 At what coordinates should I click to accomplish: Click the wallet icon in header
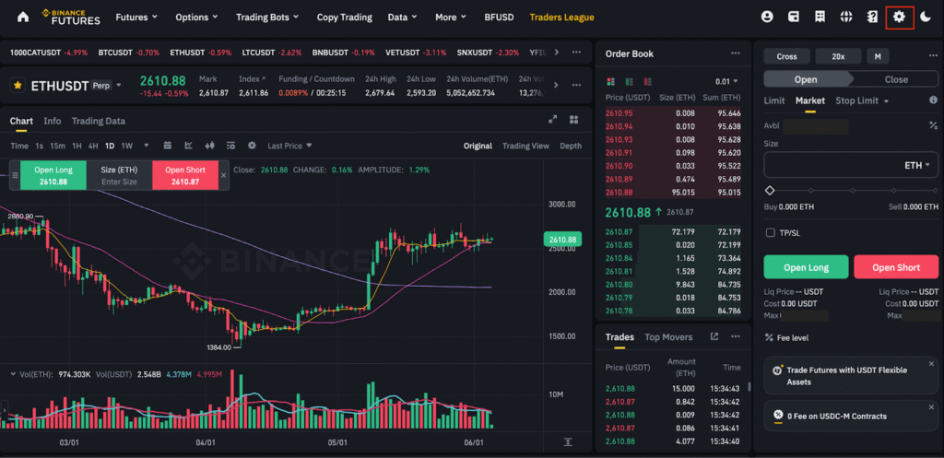coord(793,17)
